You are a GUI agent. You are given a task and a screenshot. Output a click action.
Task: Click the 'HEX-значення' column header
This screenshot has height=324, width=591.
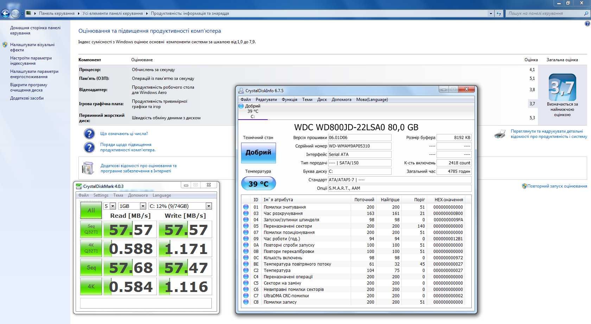click(449, 199)
